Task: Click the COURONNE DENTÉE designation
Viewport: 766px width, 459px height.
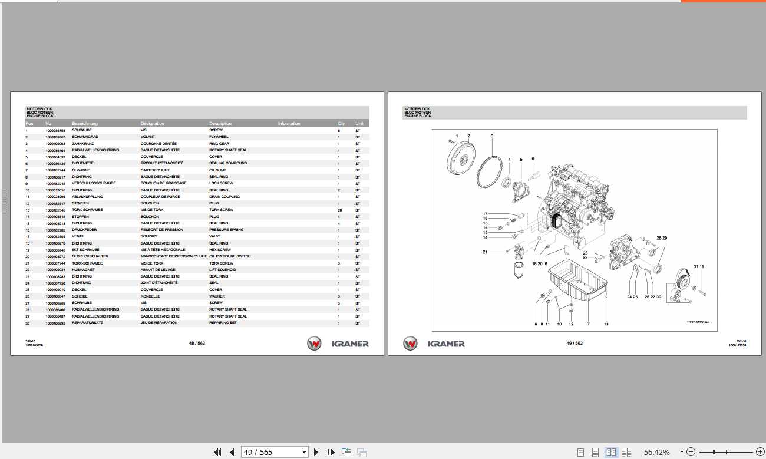Action: (159, 144)
